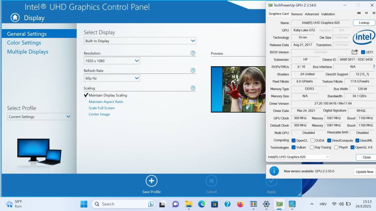Switch to the Validation tab

(x=328, y=14)
